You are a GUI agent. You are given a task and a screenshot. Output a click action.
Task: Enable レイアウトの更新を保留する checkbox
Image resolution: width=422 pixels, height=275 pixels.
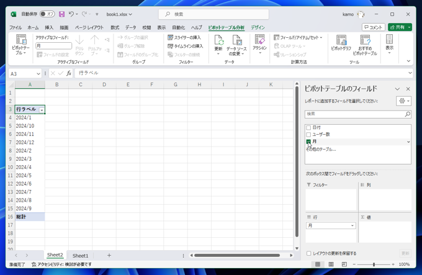coord(308,253)
